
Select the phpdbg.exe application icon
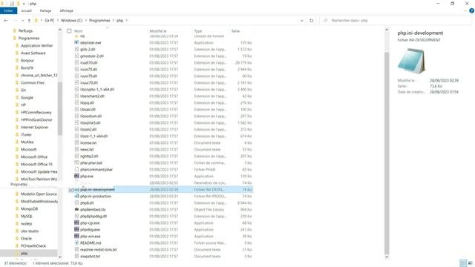tap(76, 229)
